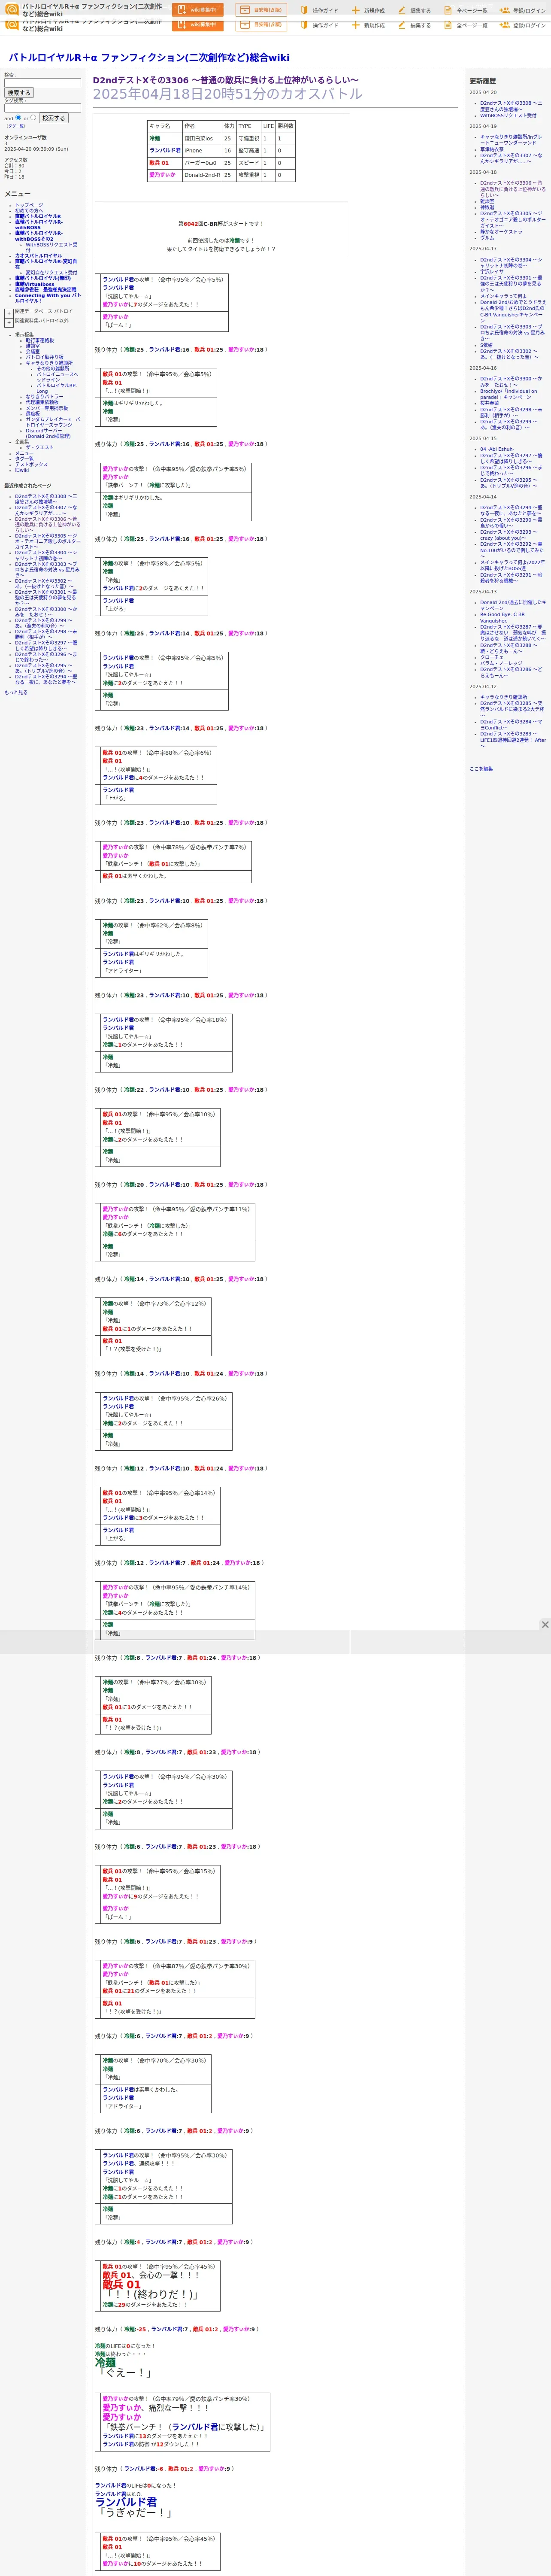Image resolution: width=551 pixels, height=2576 pixels.
Task: Click the Donald-2nd-R author cell
Action: tap(202, 175)
